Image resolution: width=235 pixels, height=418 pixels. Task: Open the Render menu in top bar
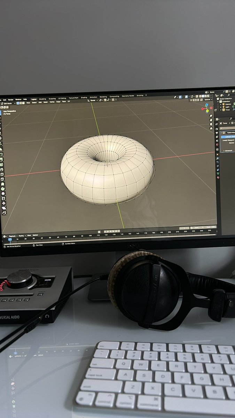pyautogui.click(x=11, y=100)
